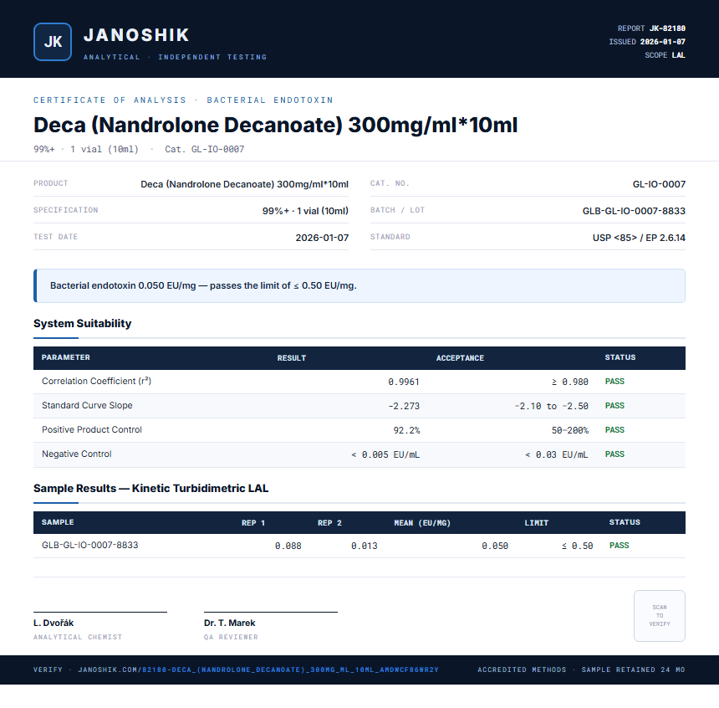This screenshot has height=708, width=719.
Task: Click result < 0.005 EU/mL
Action: [385, 454]
